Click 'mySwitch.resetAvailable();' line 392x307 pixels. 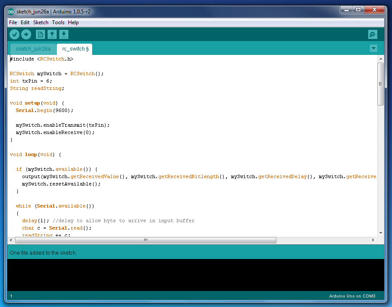(x=61, y=184)
